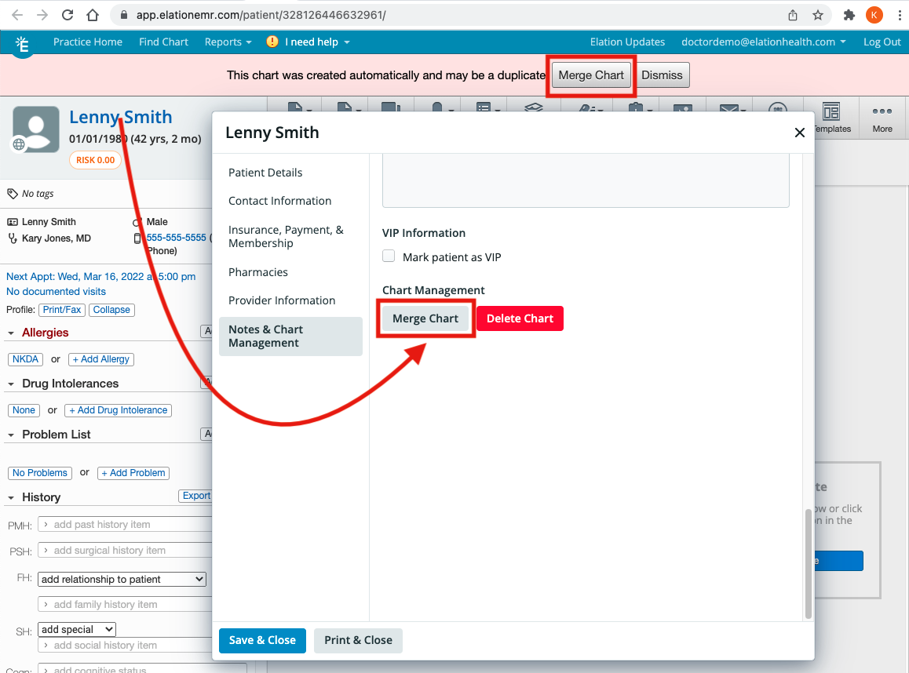Collapse the Allergies section

point(11,333)
